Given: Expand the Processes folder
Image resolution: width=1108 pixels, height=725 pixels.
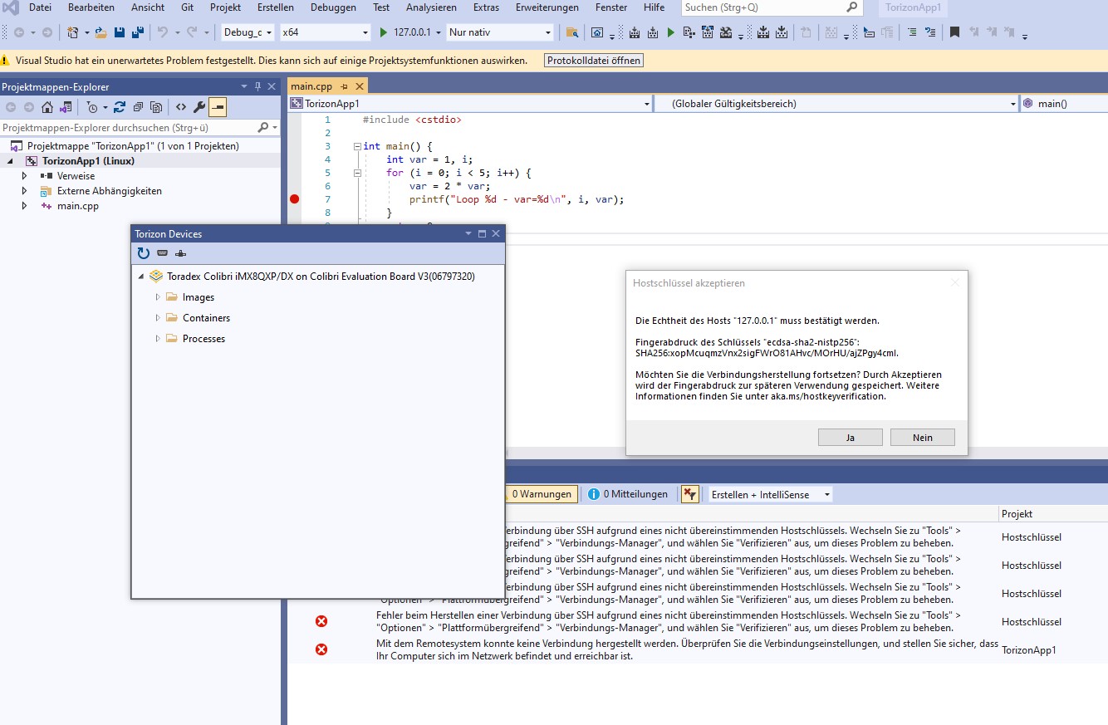Looking at the screenshot, I should [x=158, y=339].
